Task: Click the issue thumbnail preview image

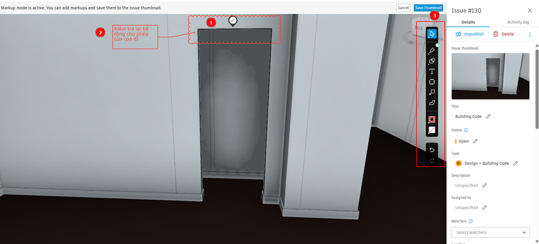Action: 490,76
